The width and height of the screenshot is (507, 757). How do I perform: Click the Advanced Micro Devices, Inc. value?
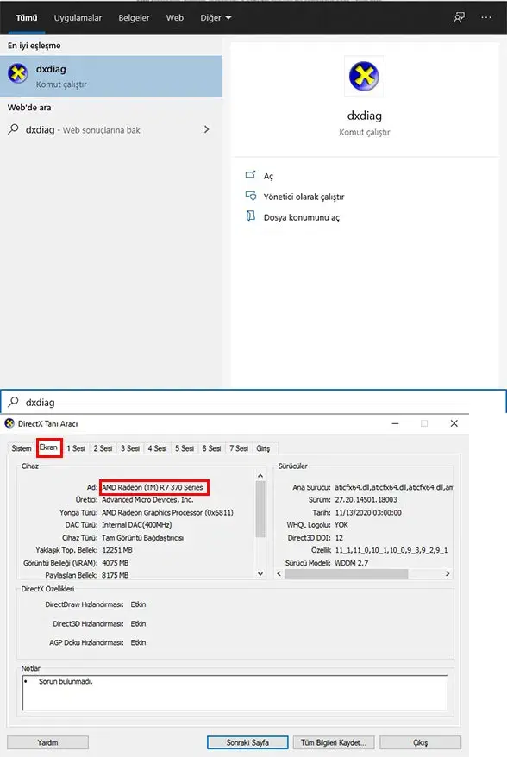[147, 500]
